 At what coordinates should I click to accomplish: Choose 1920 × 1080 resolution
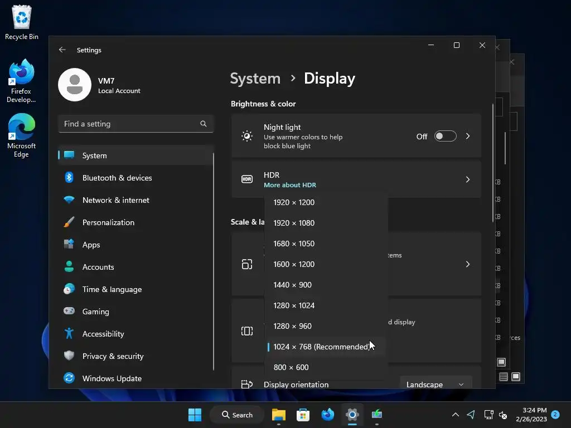coord(326,223)
